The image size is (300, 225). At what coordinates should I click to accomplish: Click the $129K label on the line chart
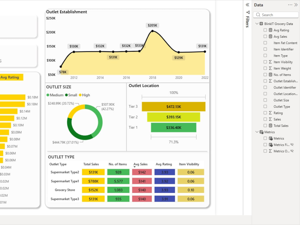179,58
